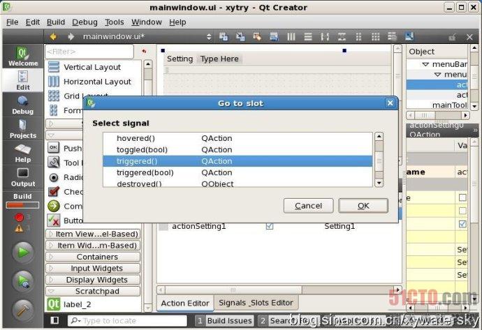Screen dimensions: 482x330
Task: Apply vertical splitter layout from toolbar
Action: [342, 37]
